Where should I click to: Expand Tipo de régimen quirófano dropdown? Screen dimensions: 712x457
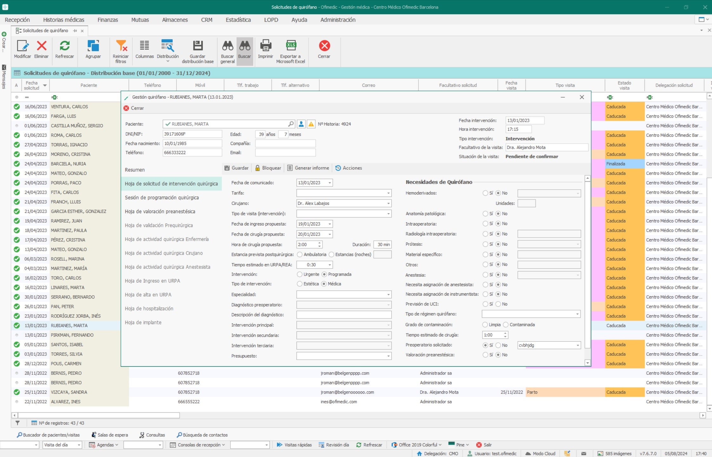577,314
